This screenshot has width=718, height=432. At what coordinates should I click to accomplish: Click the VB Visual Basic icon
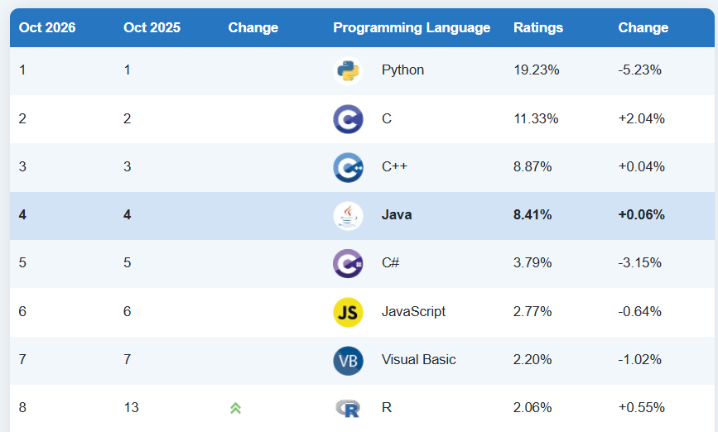[x=348, y=361]
